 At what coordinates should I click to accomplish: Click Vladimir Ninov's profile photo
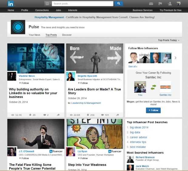(12, 76)
